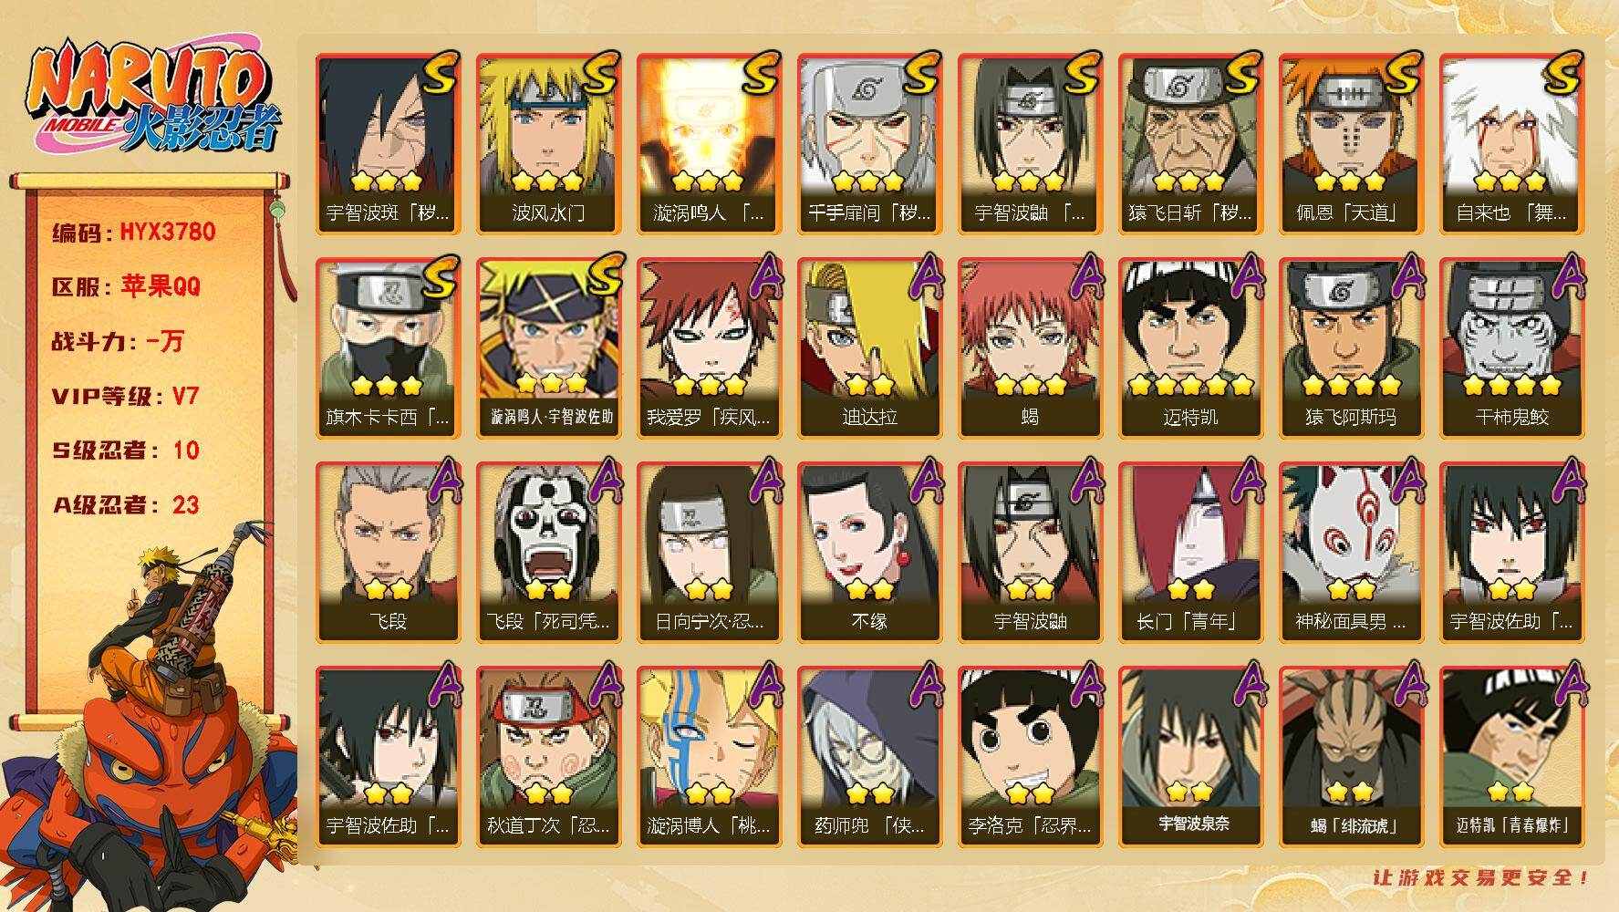Click the 宇智波泉奈 ninja card
The image size is (1619, 912).
1190,757
